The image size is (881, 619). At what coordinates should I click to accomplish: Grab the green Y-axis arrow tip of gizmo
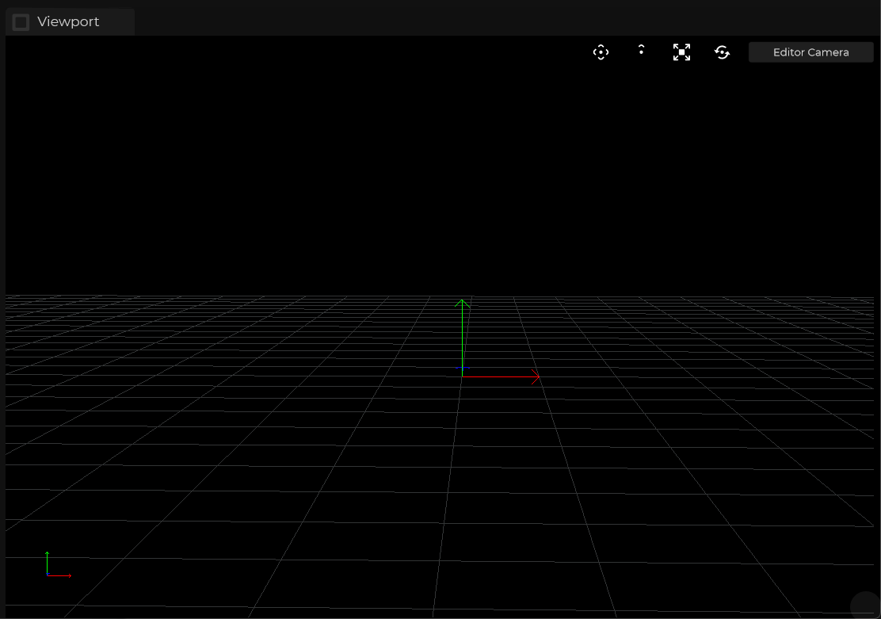click(462, 302)
